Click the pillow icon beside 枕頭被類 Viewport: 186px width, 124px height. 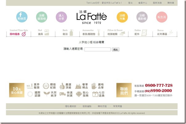point(122,33)
